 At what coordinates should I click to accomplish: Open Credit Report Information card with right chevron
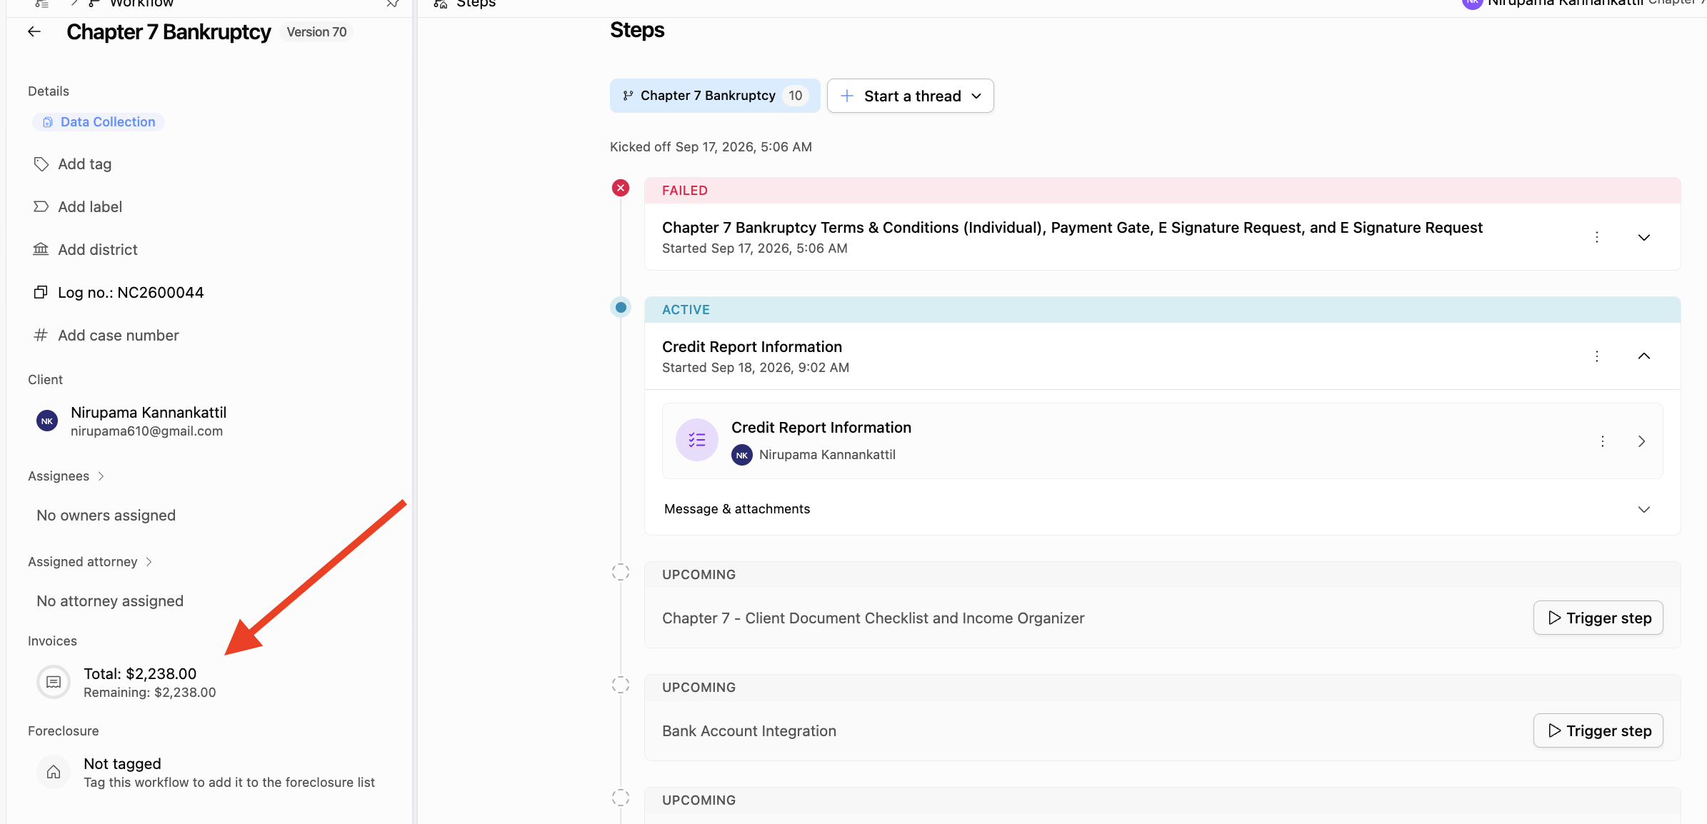pyautogui.click(x=1642, y=441)
